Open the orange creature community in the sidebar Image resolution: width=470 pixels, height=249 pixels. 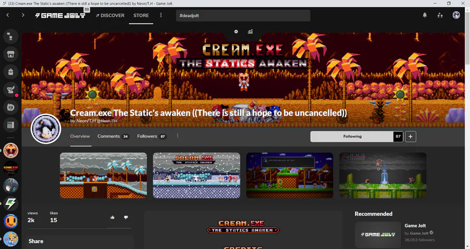click(11, 151)
